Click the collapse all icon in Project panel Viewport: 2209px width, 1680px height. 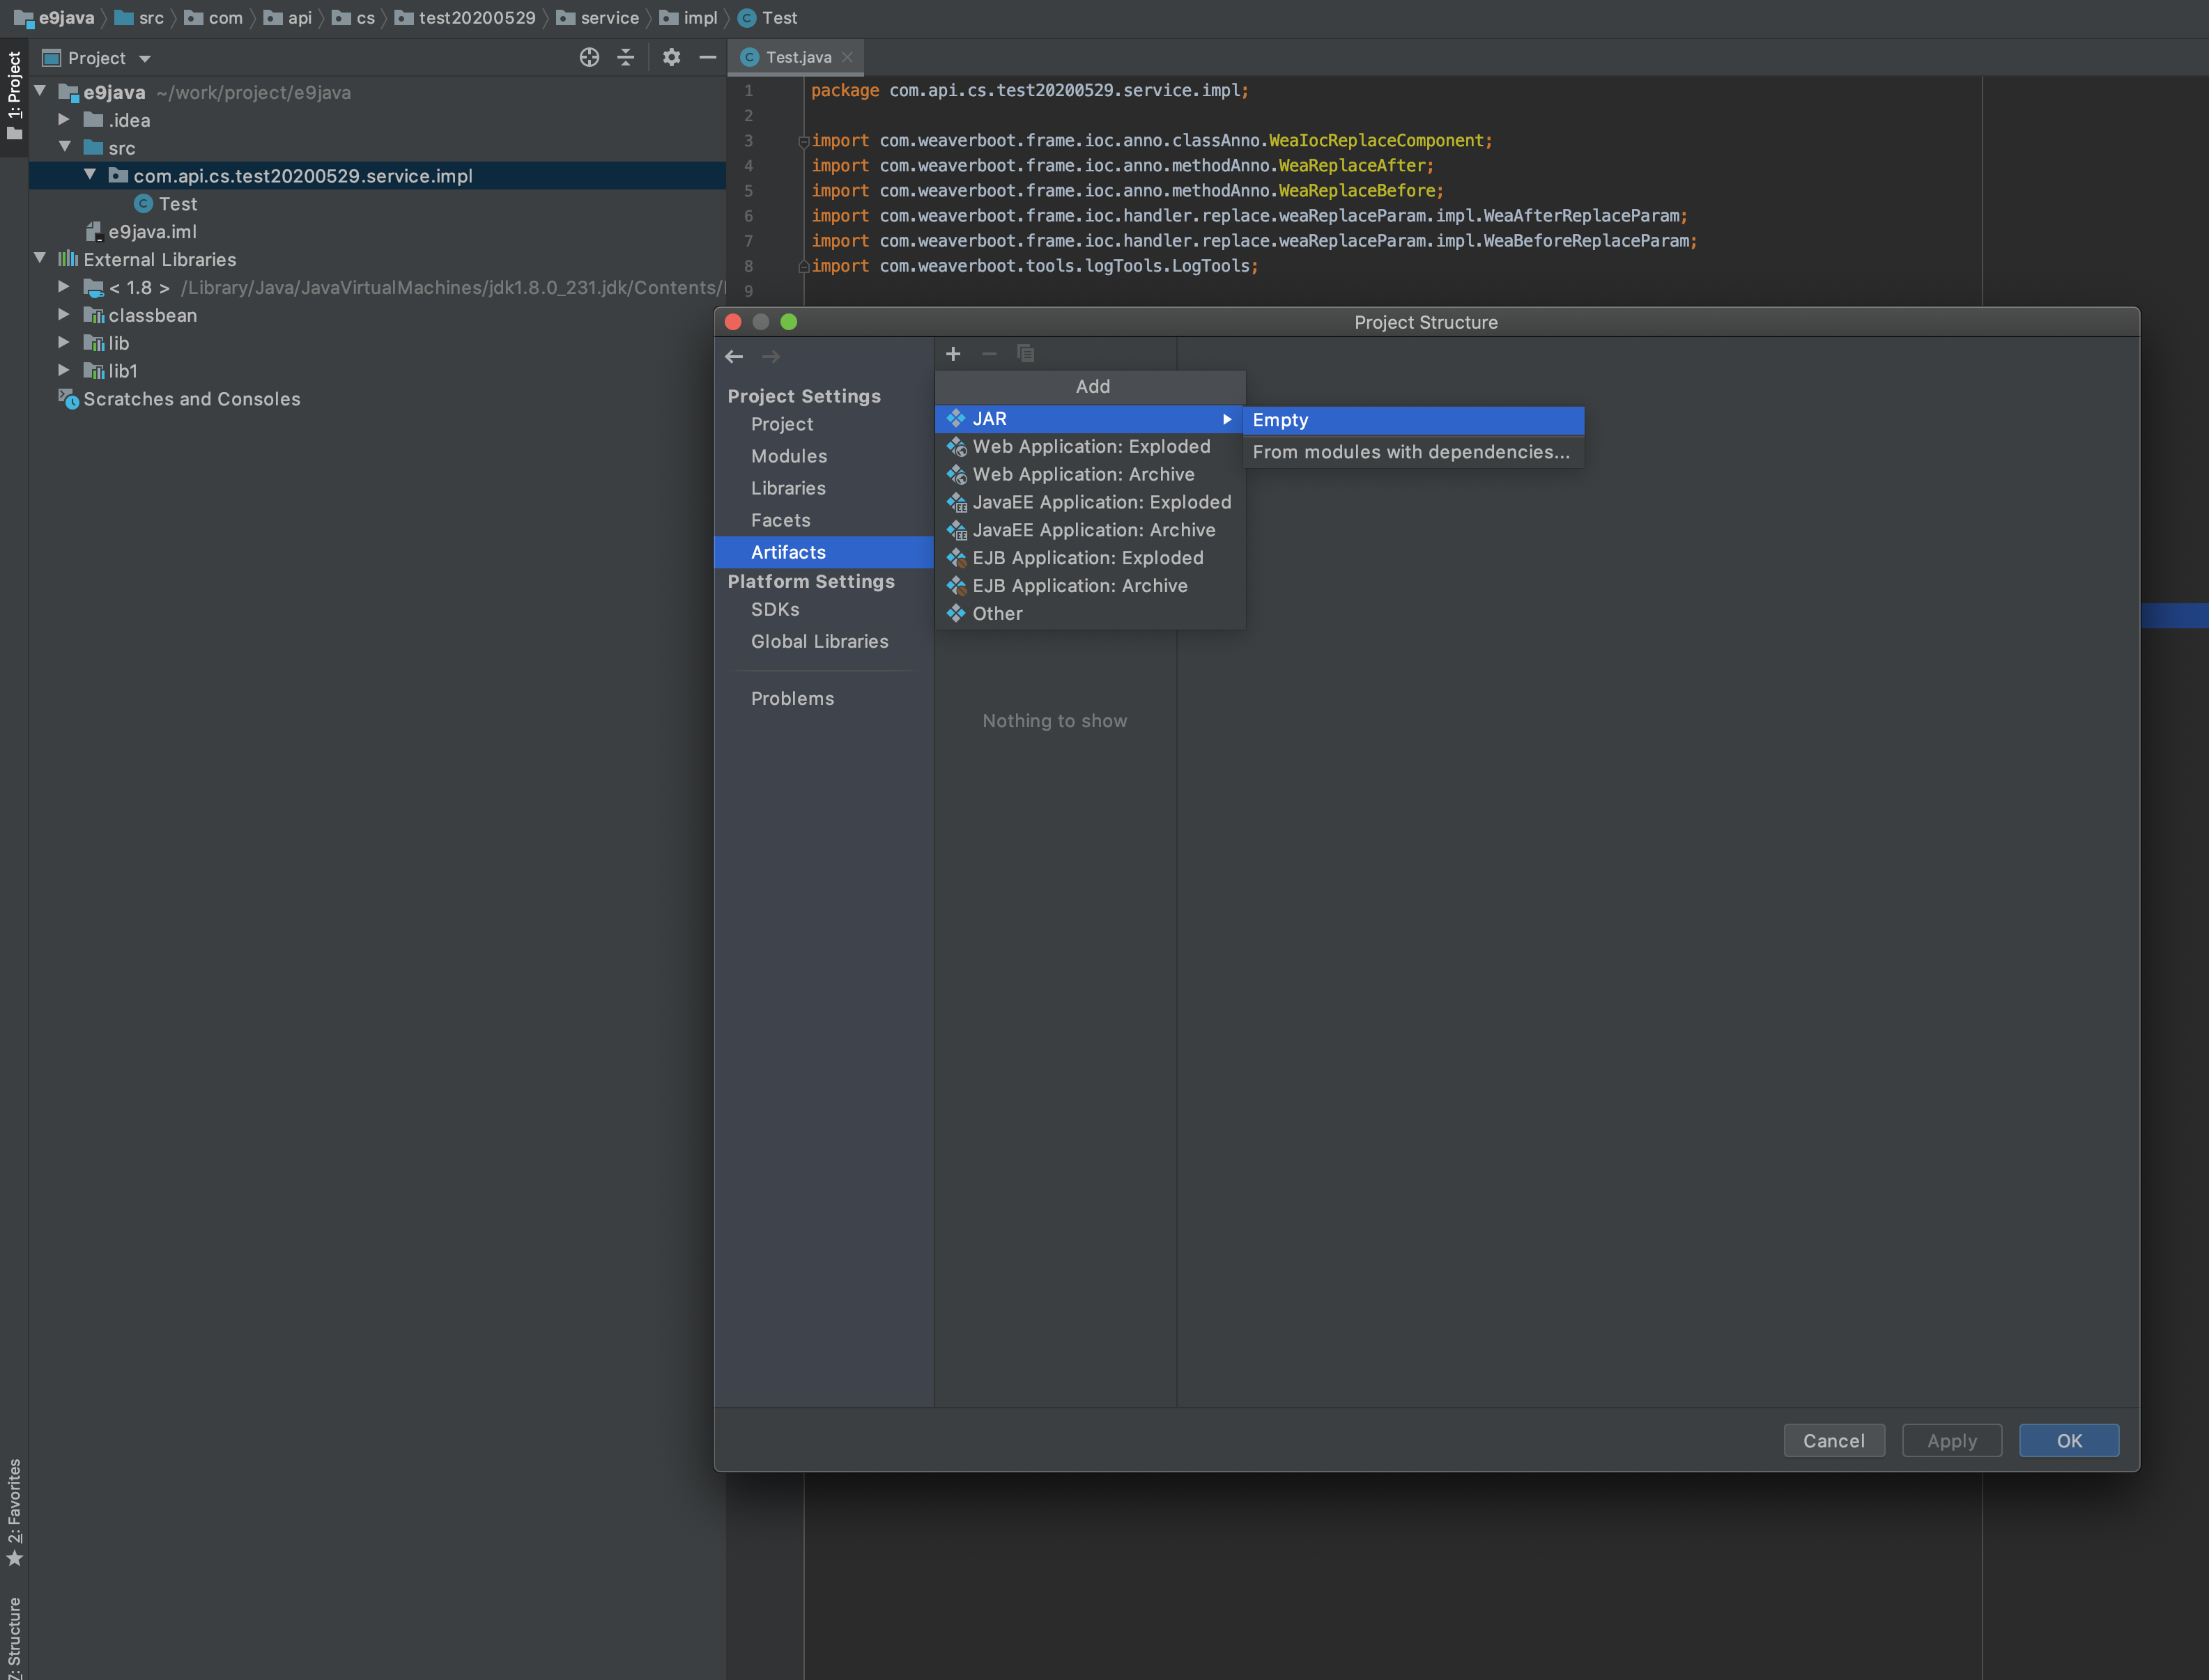(626, 58)
